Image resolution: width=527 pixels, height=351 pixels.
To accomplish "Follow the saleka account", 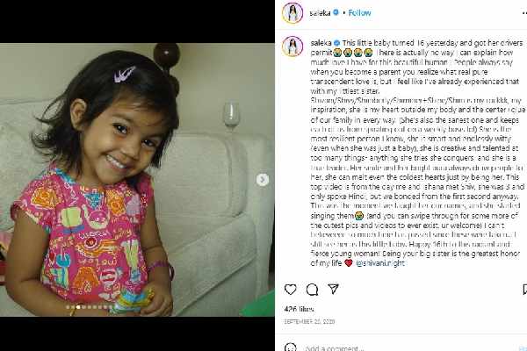I will point(359,13).
